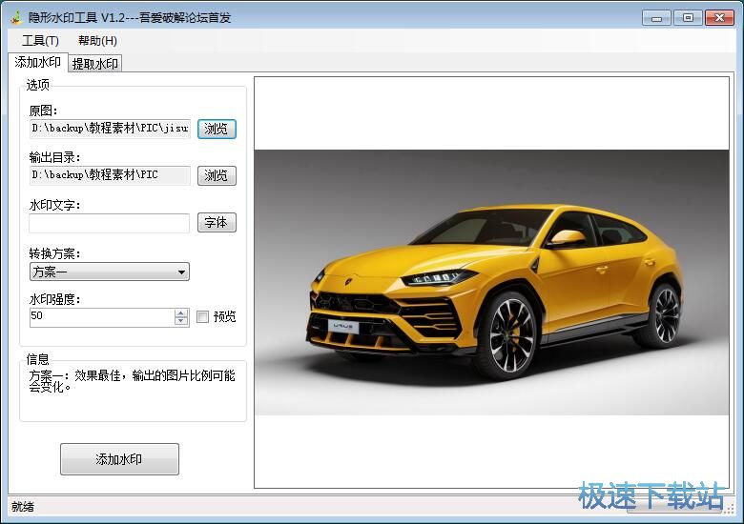
Task: Click 浏览 button next to 输出目录 path
Action: coord(217,175)
